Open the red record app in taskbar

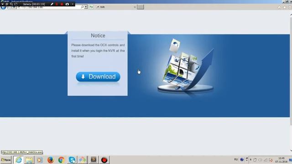[104, 160]
